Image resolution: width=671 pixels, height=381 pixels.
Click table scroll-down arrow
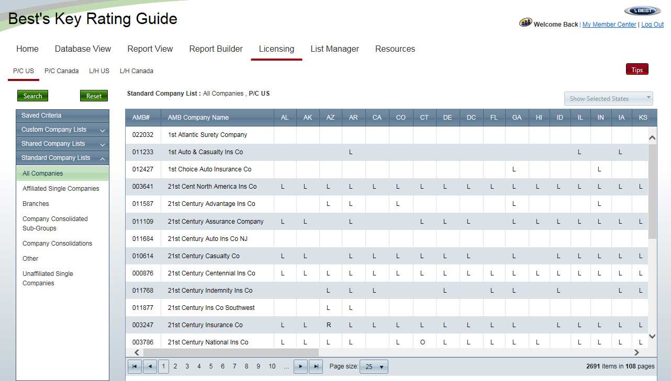pos(652,337)
